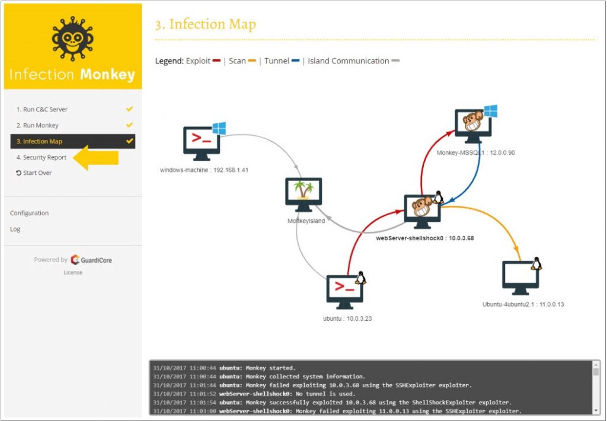The width and height of the screenshot is (607, 421).
Task: Click the Infection Monkey logo icon
Action: tap(73, 39)
